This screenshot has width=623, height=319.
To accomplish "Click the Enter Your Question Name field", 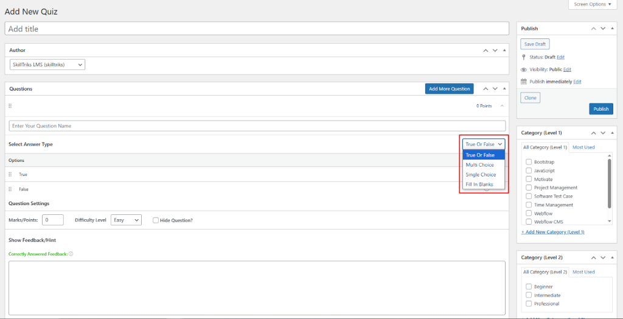I will click(257, 126).
